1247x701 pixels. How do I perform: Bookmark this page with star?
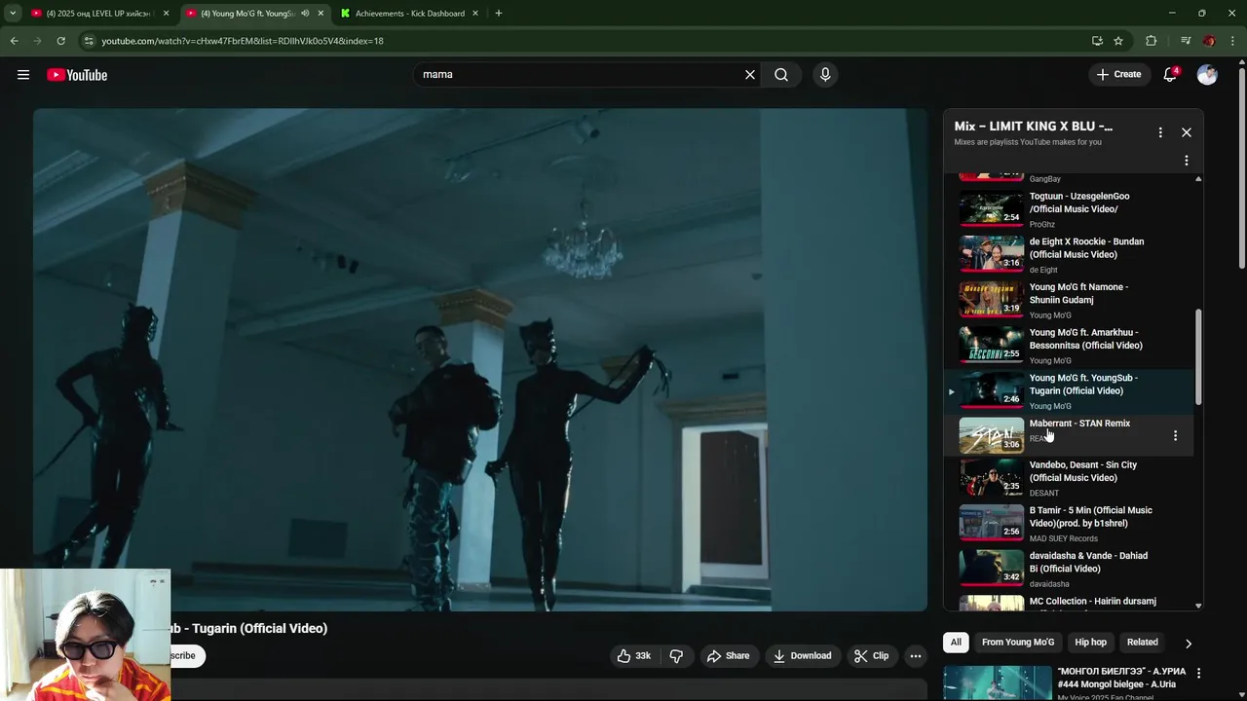pos(1118,41)
